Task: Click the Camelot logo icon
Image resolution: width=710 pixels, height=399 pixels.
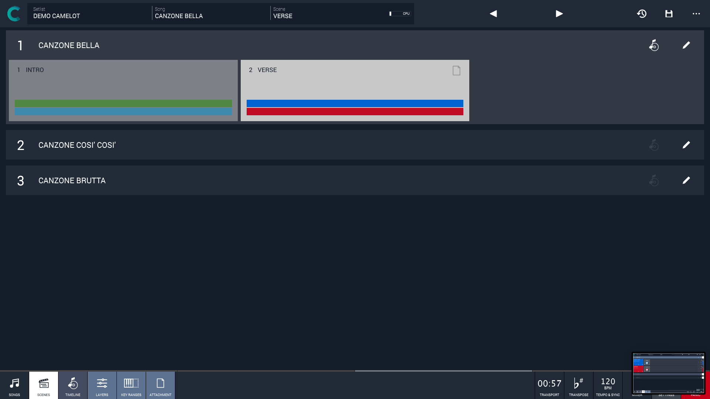Action: (x=14, y=14)
